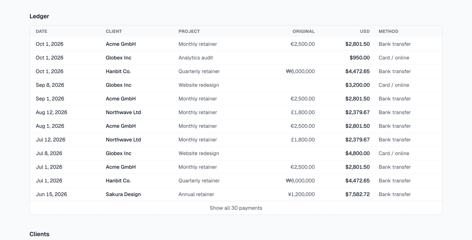The width and height of the screenshot is (472, 240).
Task: Click the 'Analytics audit' project cell
Action: [196, 58]
